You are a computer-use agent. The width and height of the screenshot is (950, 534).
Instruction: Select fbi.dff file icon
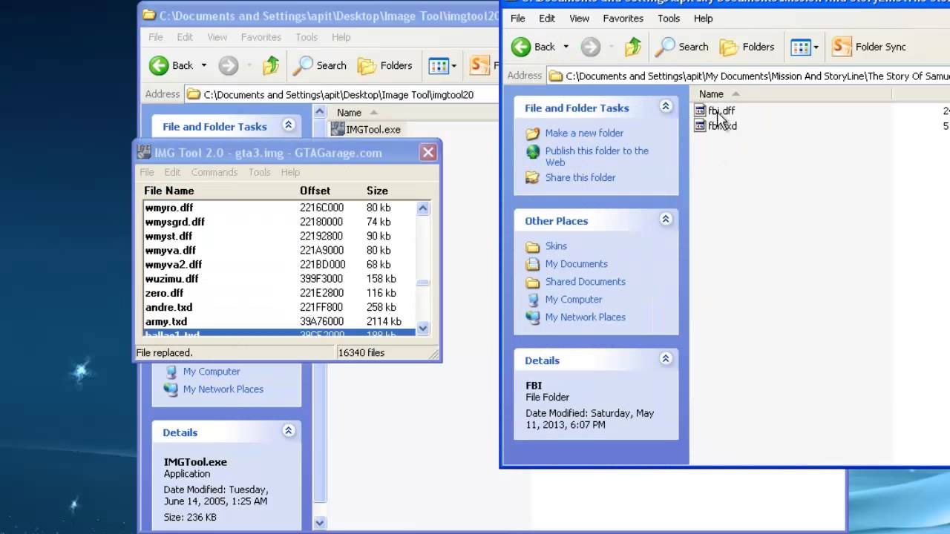[700, 111]
